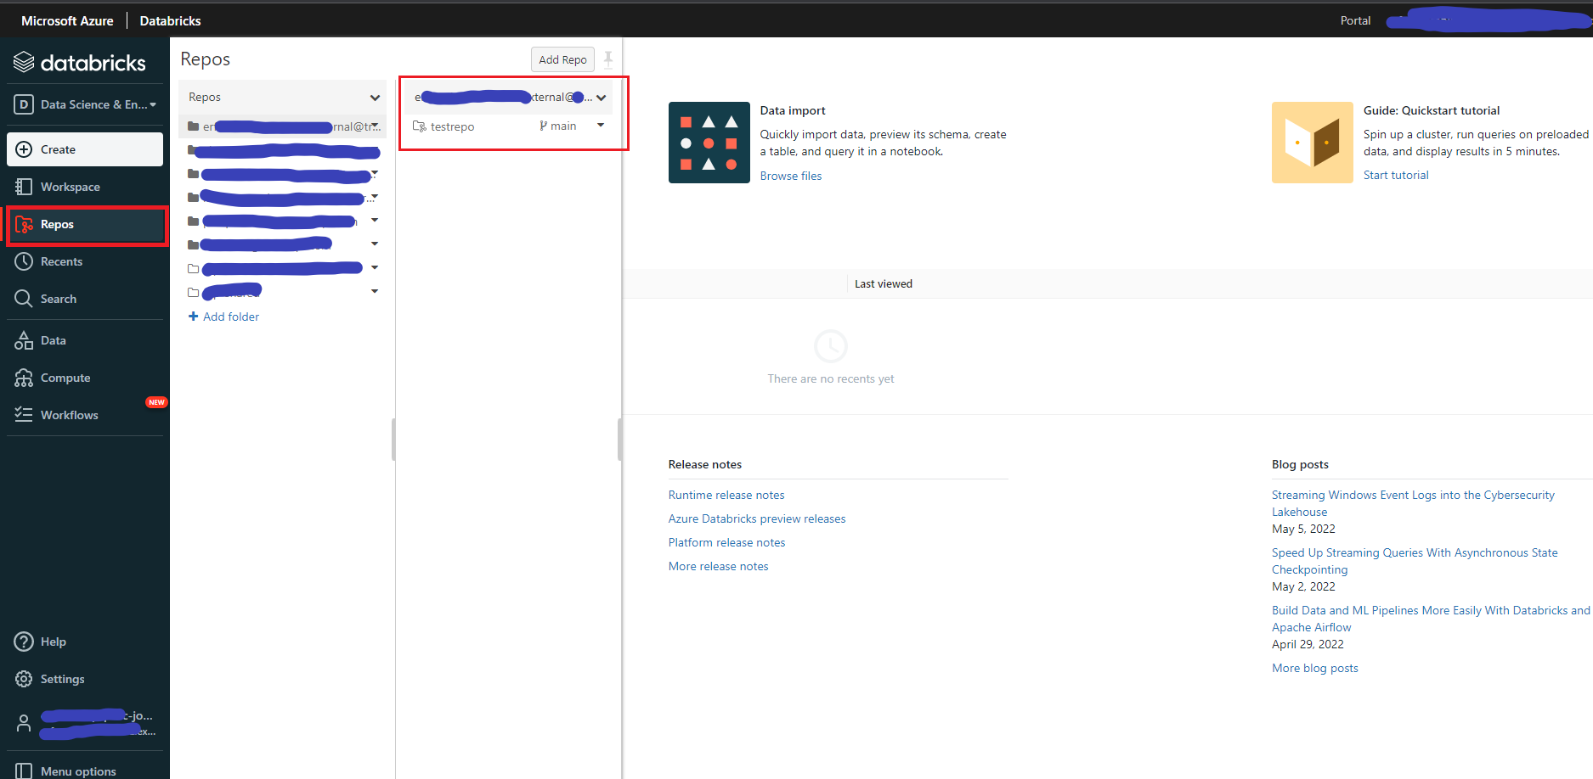Open Help in the sidebar
Image resolution: width=1593 pixels, height=779 pixels.
(85, 642)
